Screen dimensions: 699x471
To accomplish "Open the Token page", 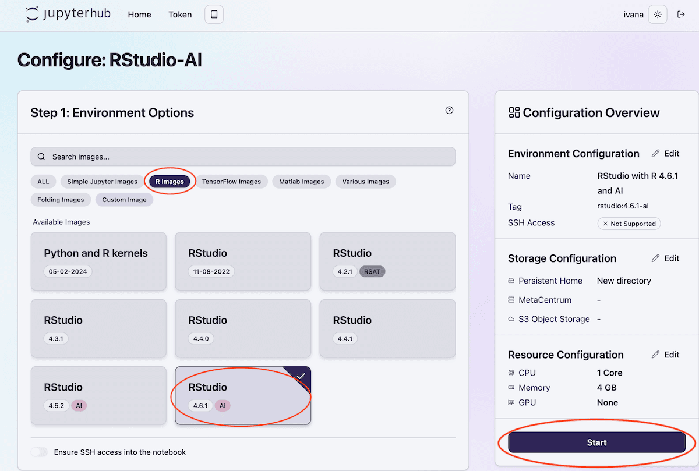I will 180,15.
